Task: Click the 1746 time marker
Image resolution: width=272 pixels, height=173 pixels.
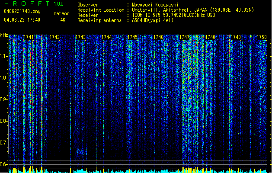Action: [158, 37]
